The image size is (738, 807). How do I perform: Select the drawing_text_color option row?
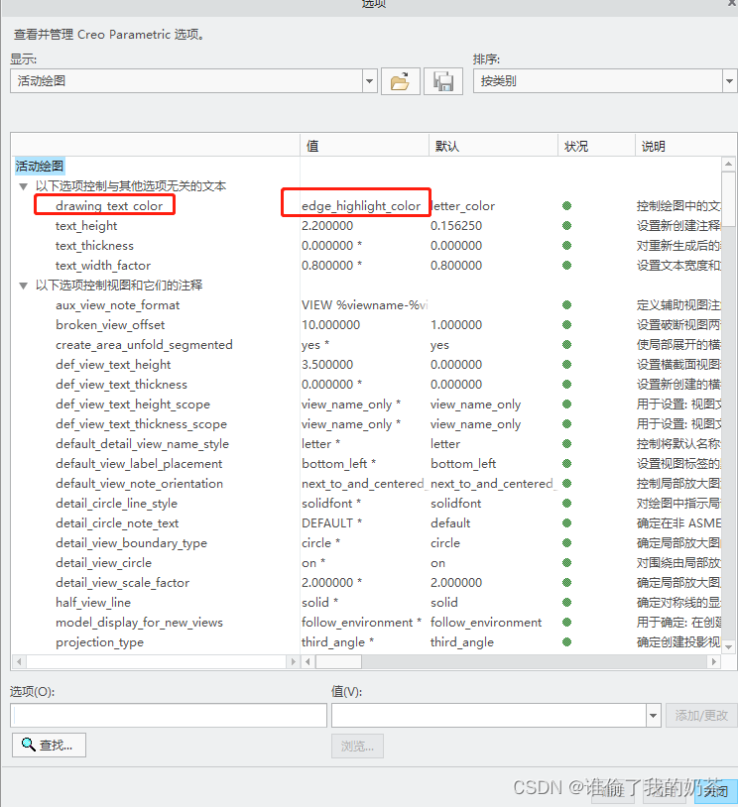coord(109,206)
